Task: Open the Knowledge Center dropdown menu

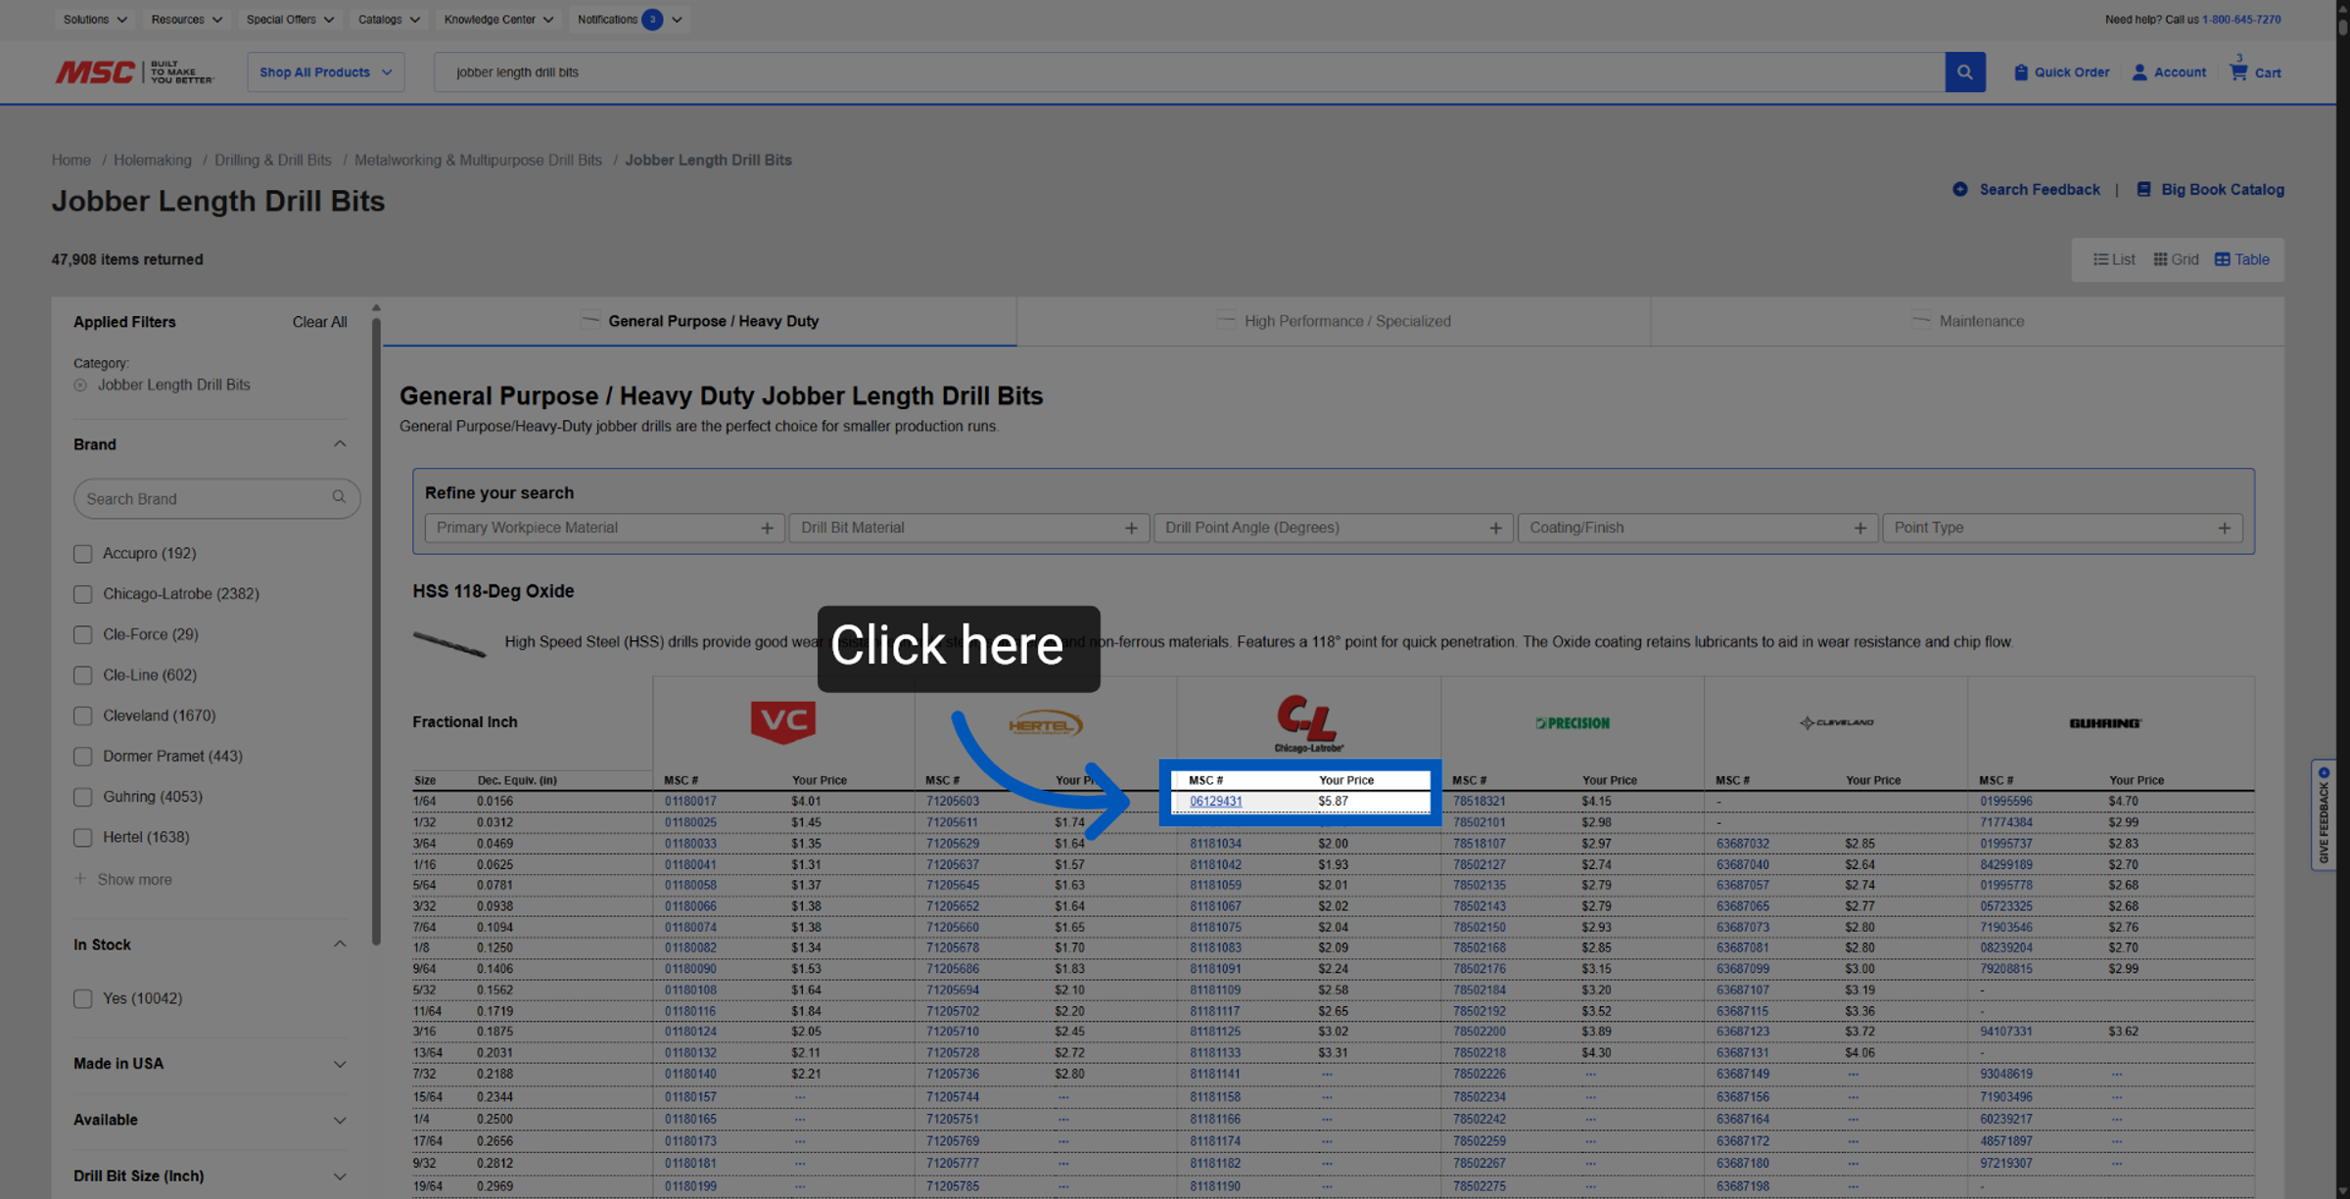Action: (x=498, y=19)
